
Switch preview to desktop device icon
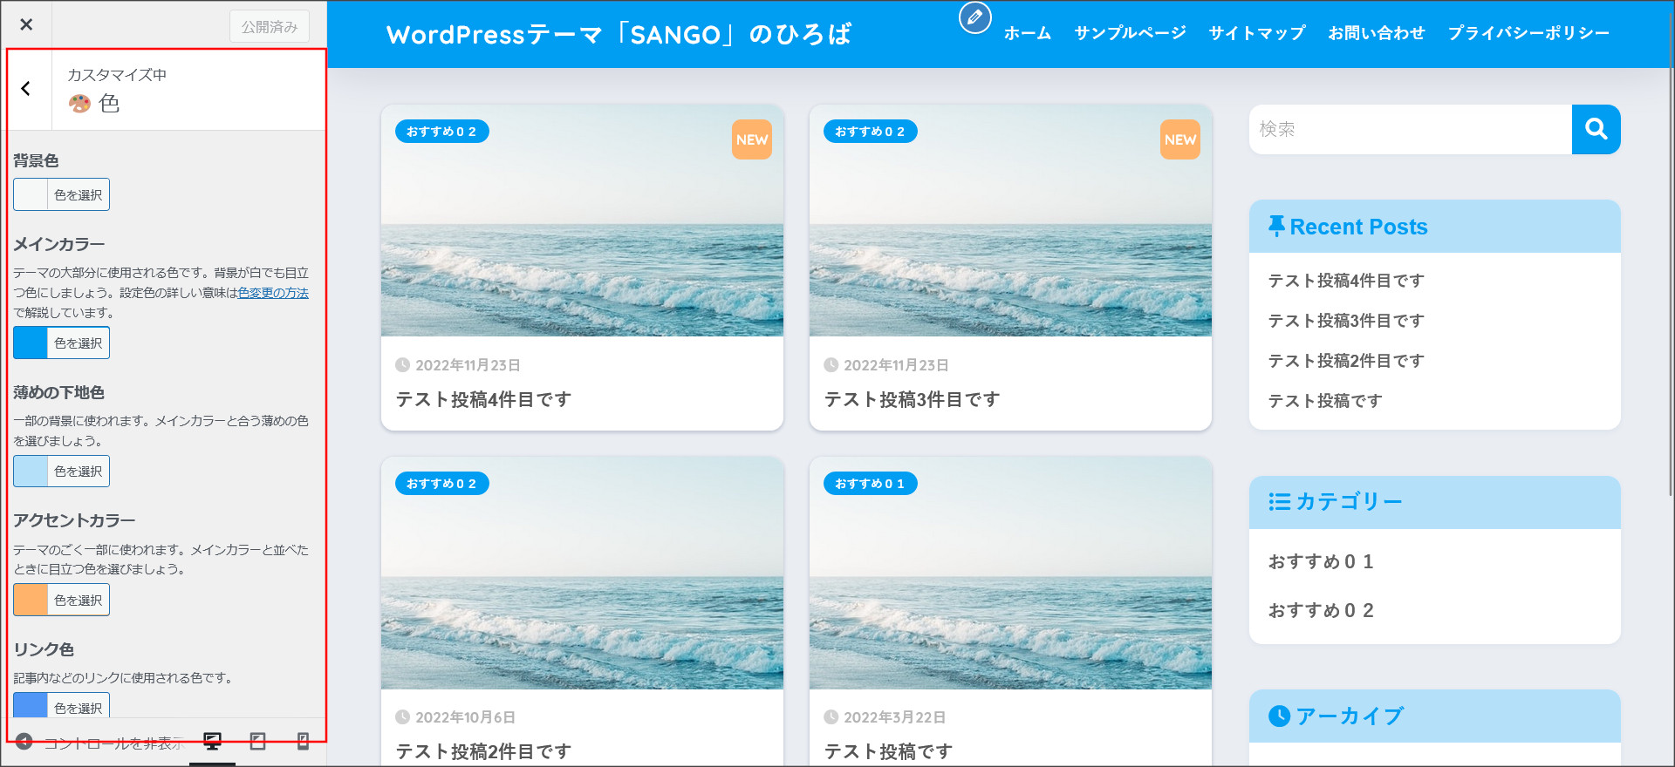(212, 742)
